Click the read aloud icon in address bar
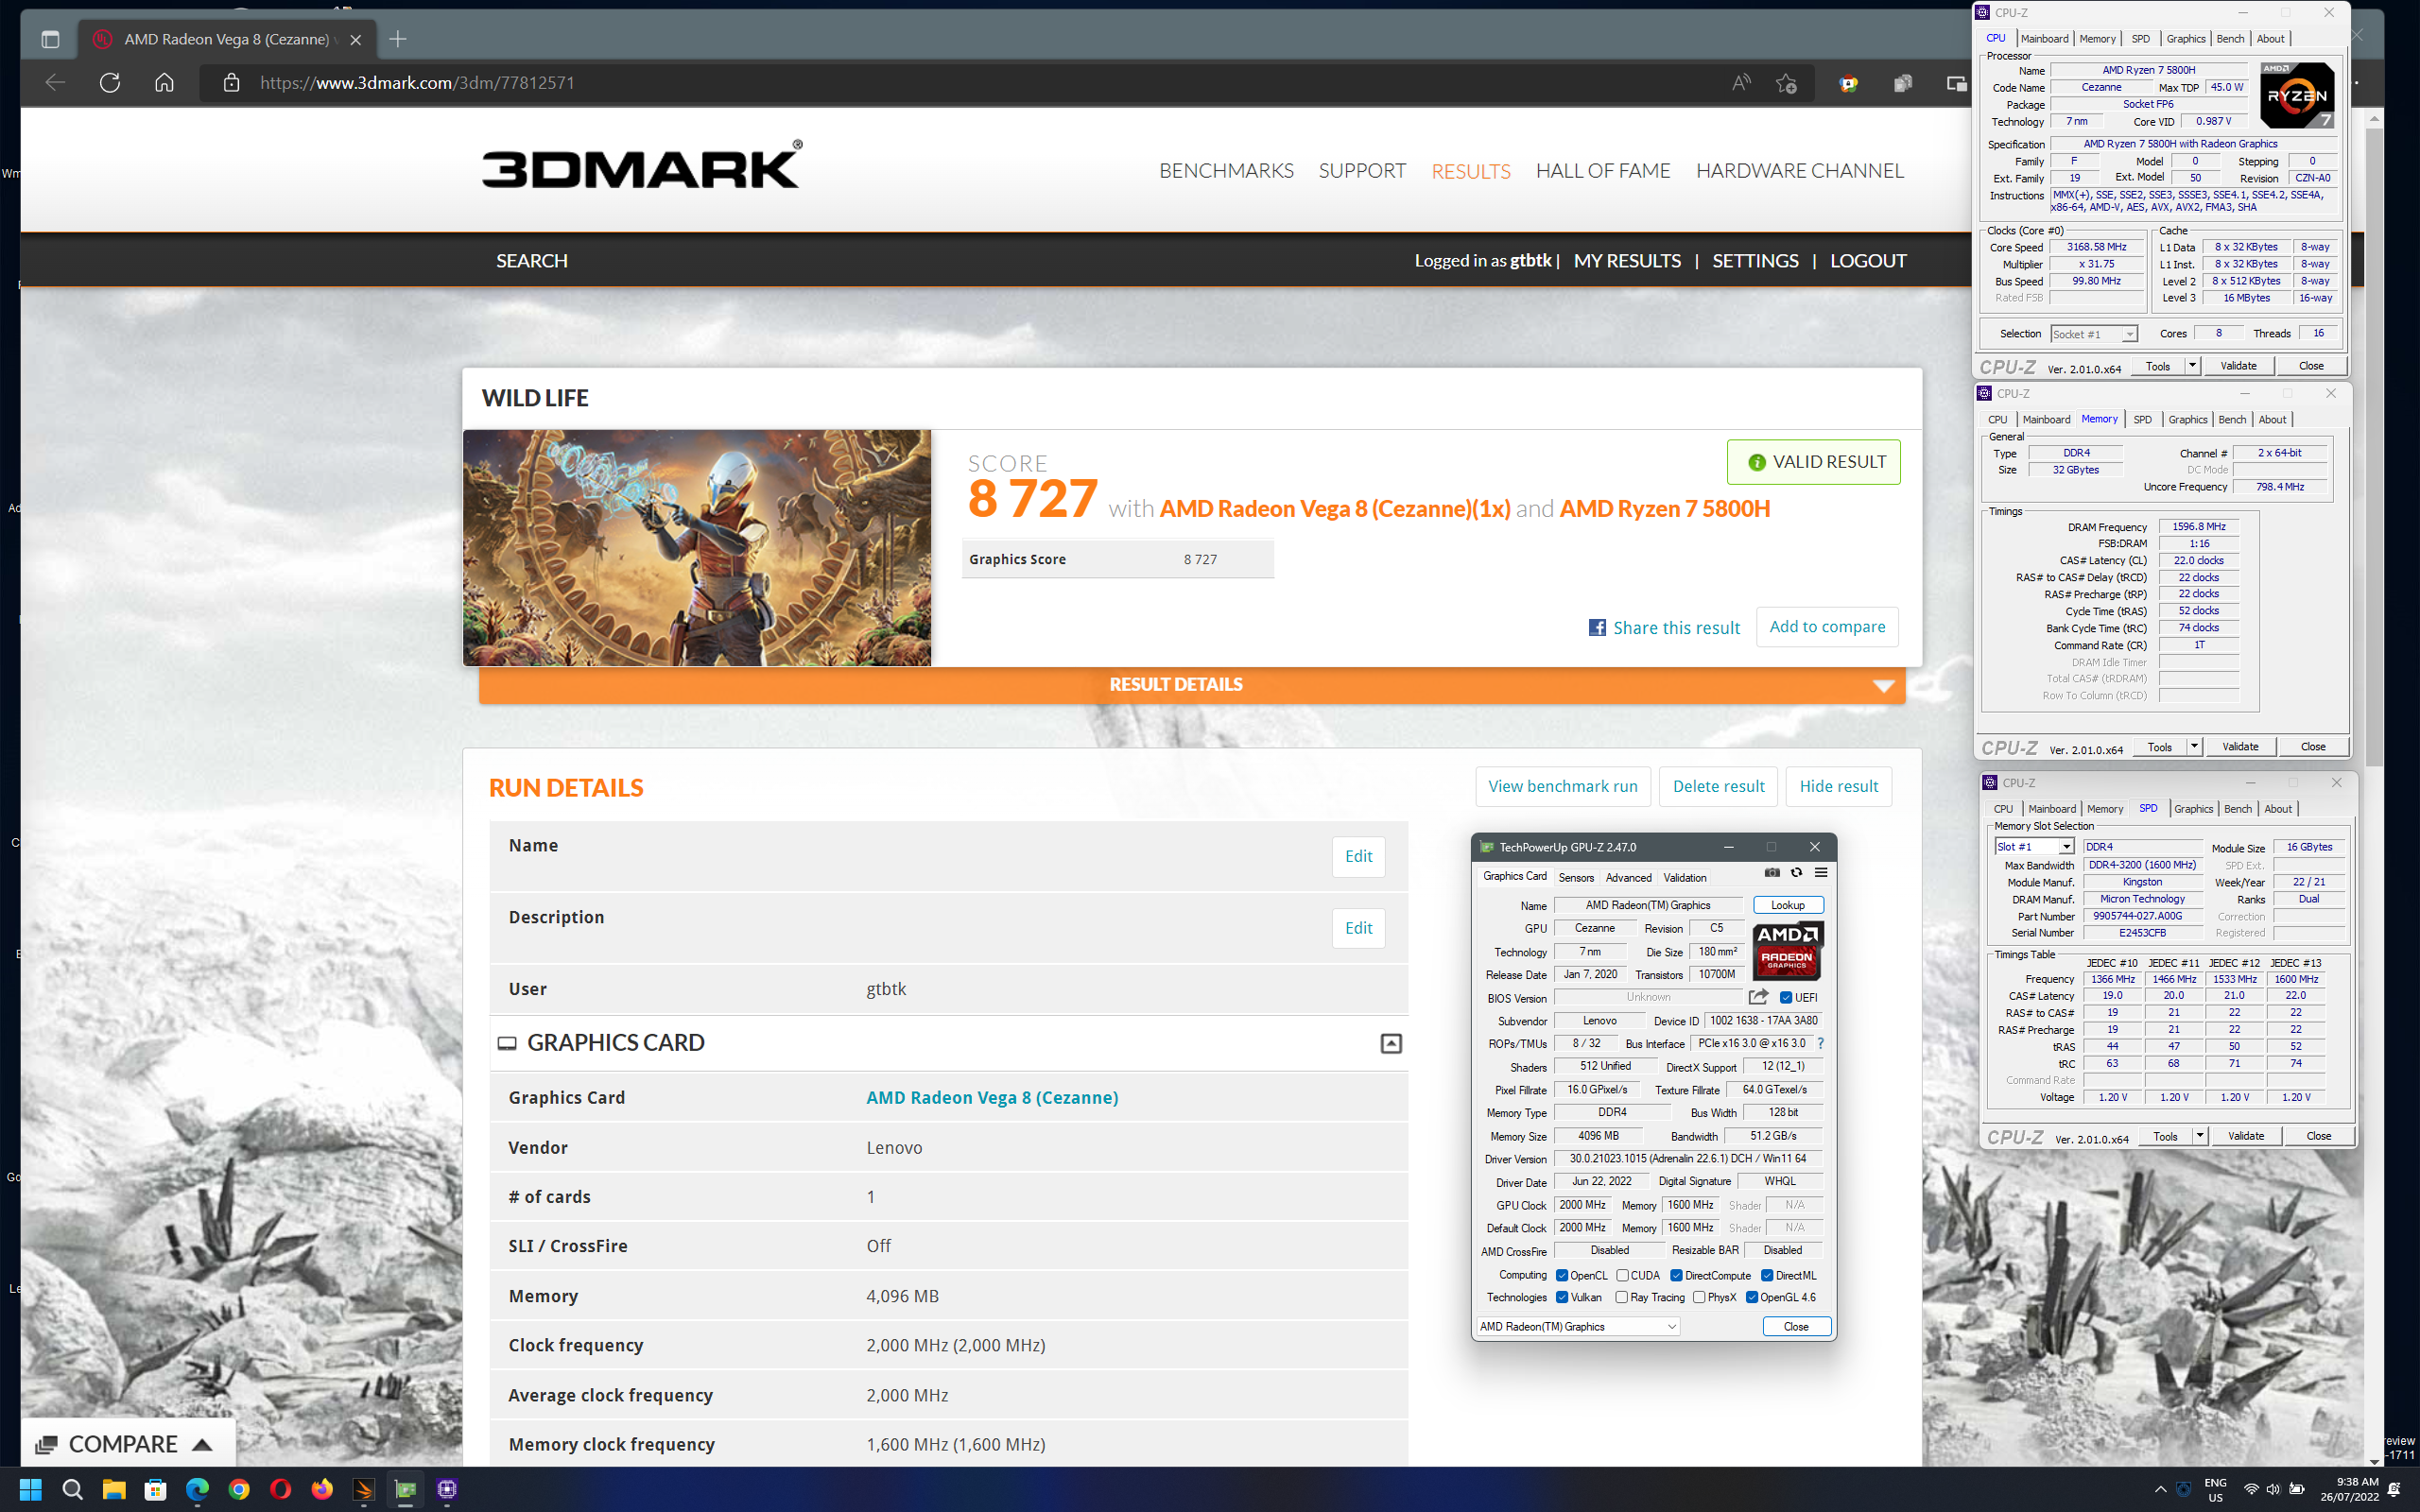 click(x=1741, y=83)
